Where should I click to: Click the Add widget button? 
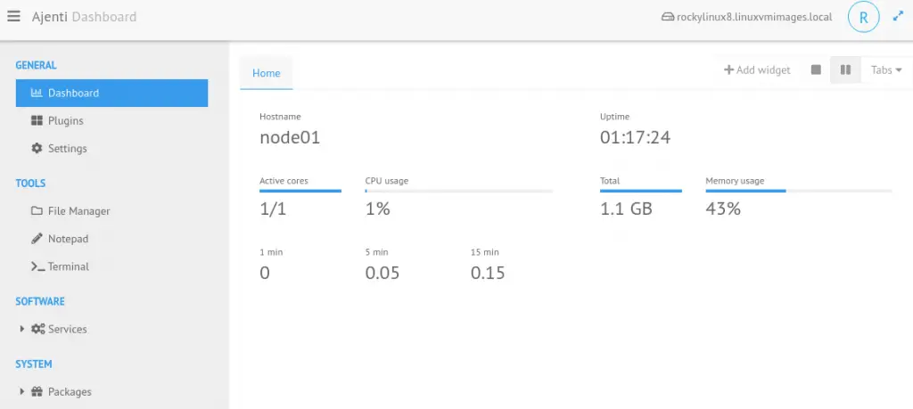(757, 70)
